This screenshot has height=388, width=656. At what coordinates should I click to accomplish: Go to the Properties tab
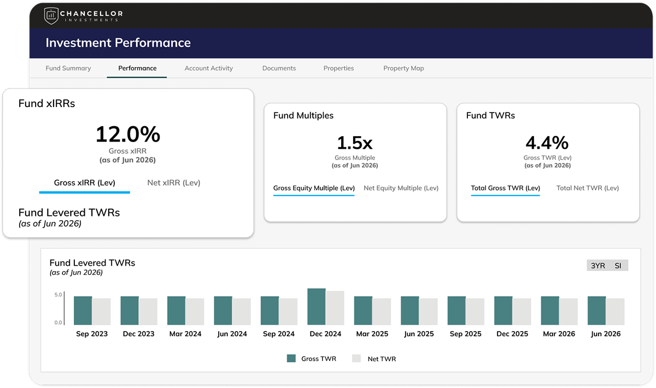tap(338, 68)
